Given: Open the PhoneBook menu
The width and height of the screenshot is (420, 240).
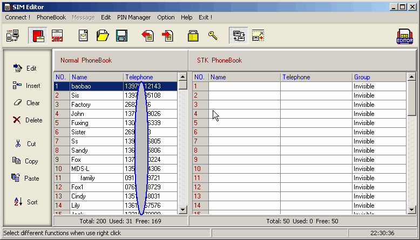Looking at the screenshot, I should point(51,17).
